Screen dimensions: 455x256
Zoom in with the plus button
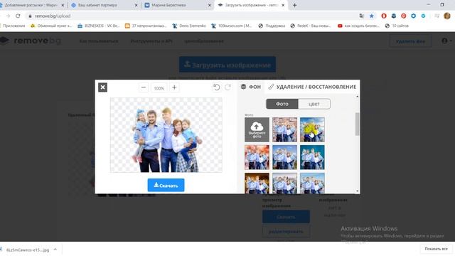174,87
